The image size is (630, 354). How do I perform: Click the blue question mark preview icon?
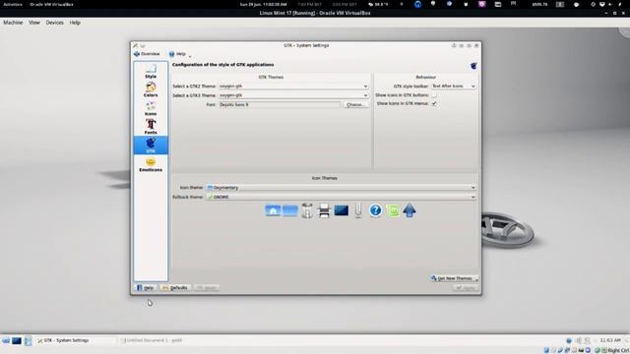[x=375, y=210]
